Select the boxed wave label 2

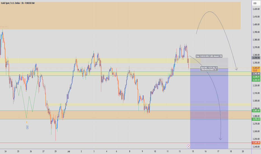pyautogui.click(x=27, y=127)
